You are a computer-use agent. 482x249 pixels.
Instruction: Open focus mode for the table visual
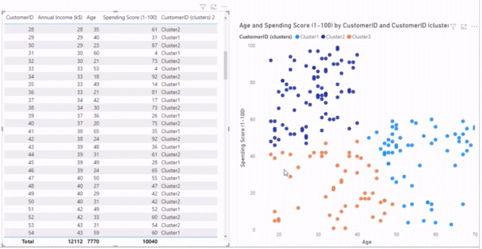(x=213, y=7)
